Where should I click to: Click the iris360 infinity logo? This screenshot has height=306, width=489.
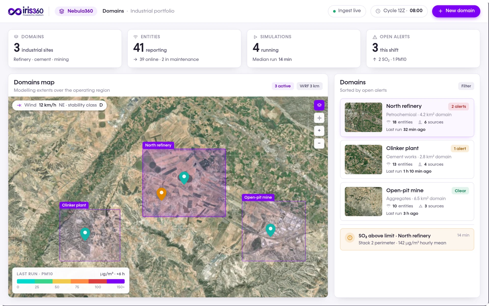26,11
